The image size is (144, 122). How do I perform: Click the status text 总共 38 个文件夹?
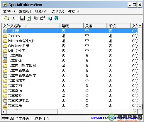click(16, 118)
